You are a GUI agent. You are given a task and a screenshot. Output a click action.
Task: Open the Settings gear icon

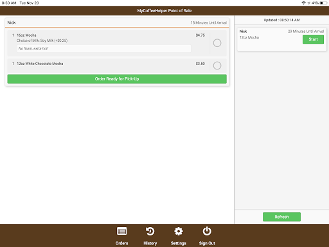(179, 232)
